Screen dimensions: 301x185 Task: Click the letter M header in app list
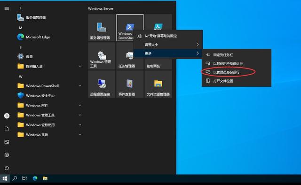point(21,28)
